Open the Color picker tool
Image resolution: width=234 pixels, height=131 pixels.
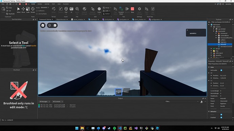point(99,10)
